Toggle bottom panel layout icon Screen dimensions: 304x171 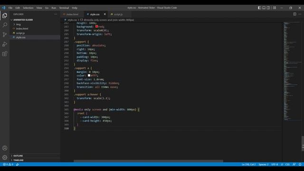point(264,8)
